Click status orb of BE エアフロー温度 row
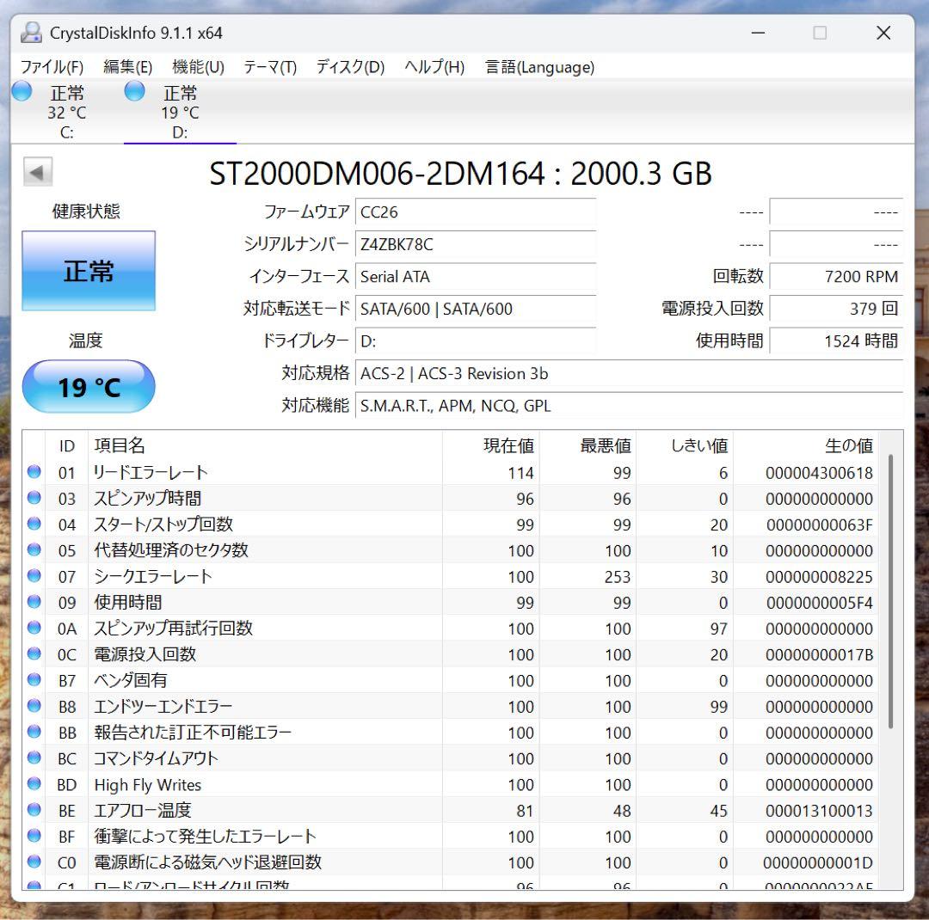 tap(34, 811)
